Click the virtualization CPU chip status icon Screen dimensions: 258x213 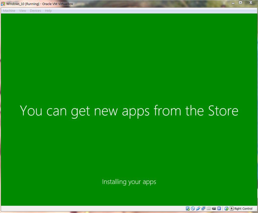(x=219, y=208)
